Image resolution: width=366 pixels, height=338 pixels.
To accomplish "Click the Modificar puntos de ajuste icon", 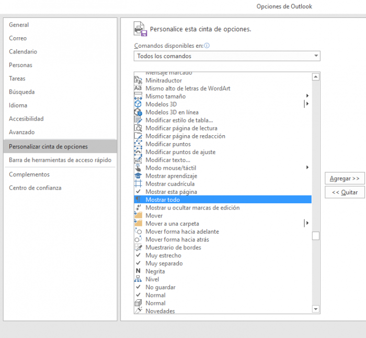I will (x=138, y=152).
